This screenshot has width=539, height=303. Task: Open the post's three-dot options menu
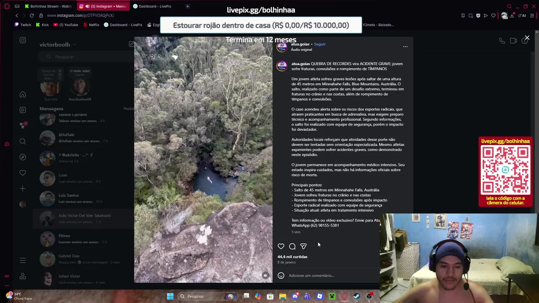pos(405,47)
